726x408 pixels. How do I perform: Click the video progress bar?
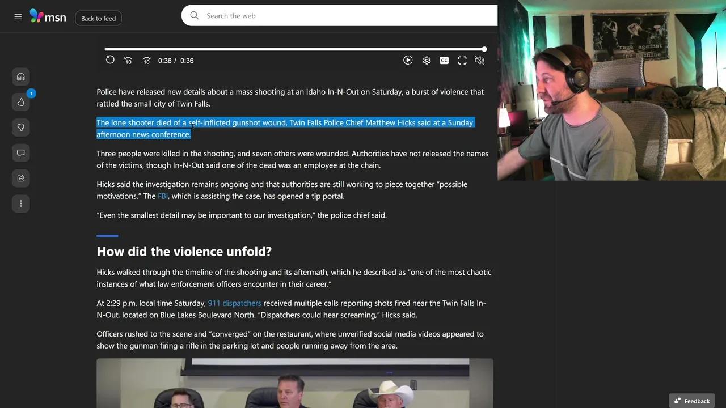point(295,50)
